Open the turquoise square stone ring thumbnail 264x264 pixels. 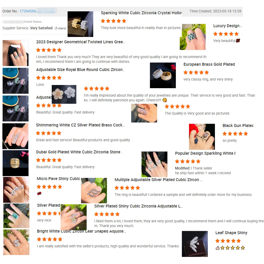(16, 216)
